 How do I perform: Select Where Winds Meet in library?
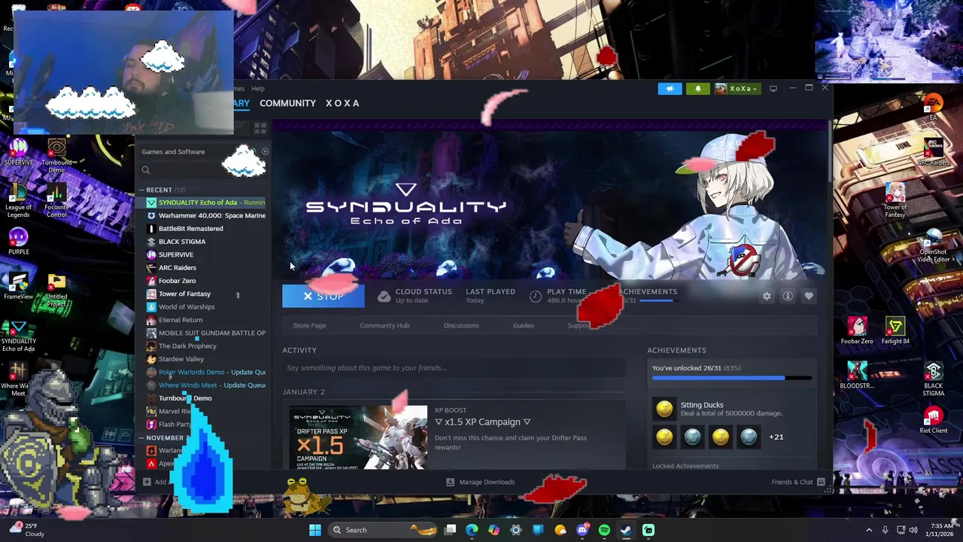pos(205,385)
